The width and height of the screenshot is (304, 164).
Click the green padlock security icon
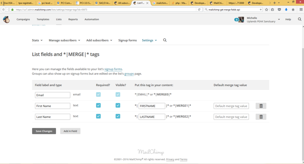pyautogui.click(x=13, y=10)
